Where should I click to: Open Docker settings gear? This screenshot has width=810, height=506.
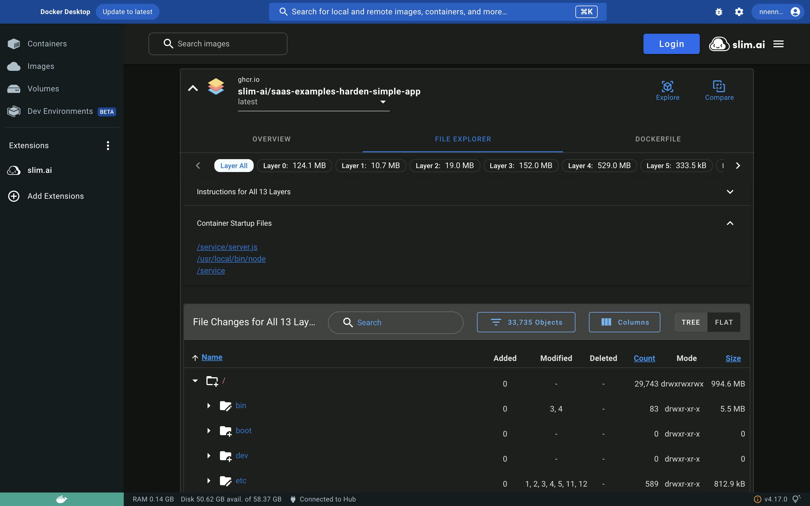tap(739, 12)
